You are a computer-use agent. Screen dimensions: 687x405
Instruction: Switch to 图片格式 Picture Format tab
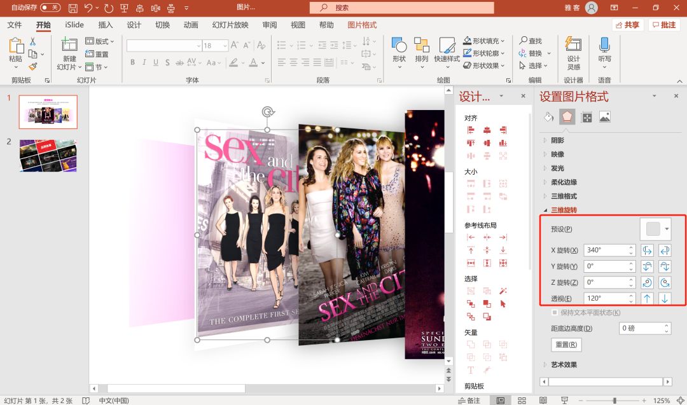(362, 25)
